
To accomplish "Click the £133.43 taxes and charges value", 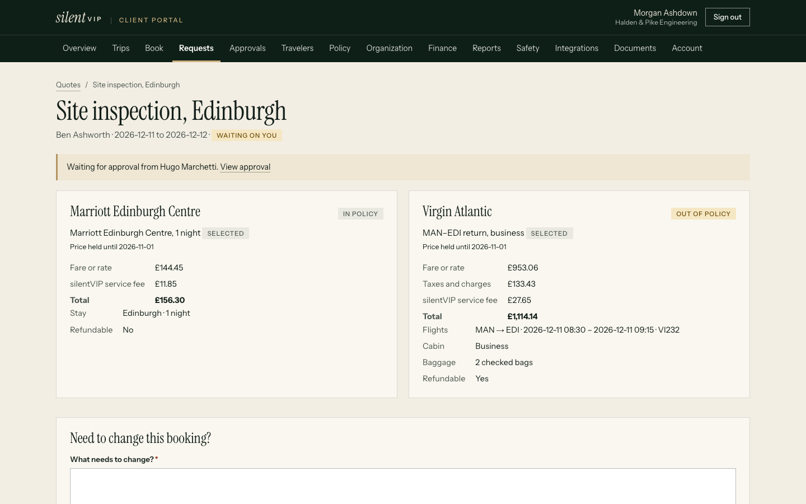I will [x=522, y=284].
